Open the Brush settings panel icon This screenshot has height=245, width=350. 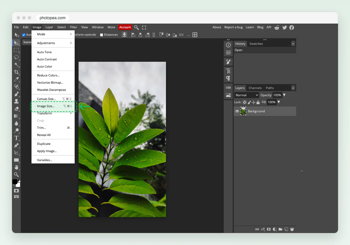coord(228,62)
